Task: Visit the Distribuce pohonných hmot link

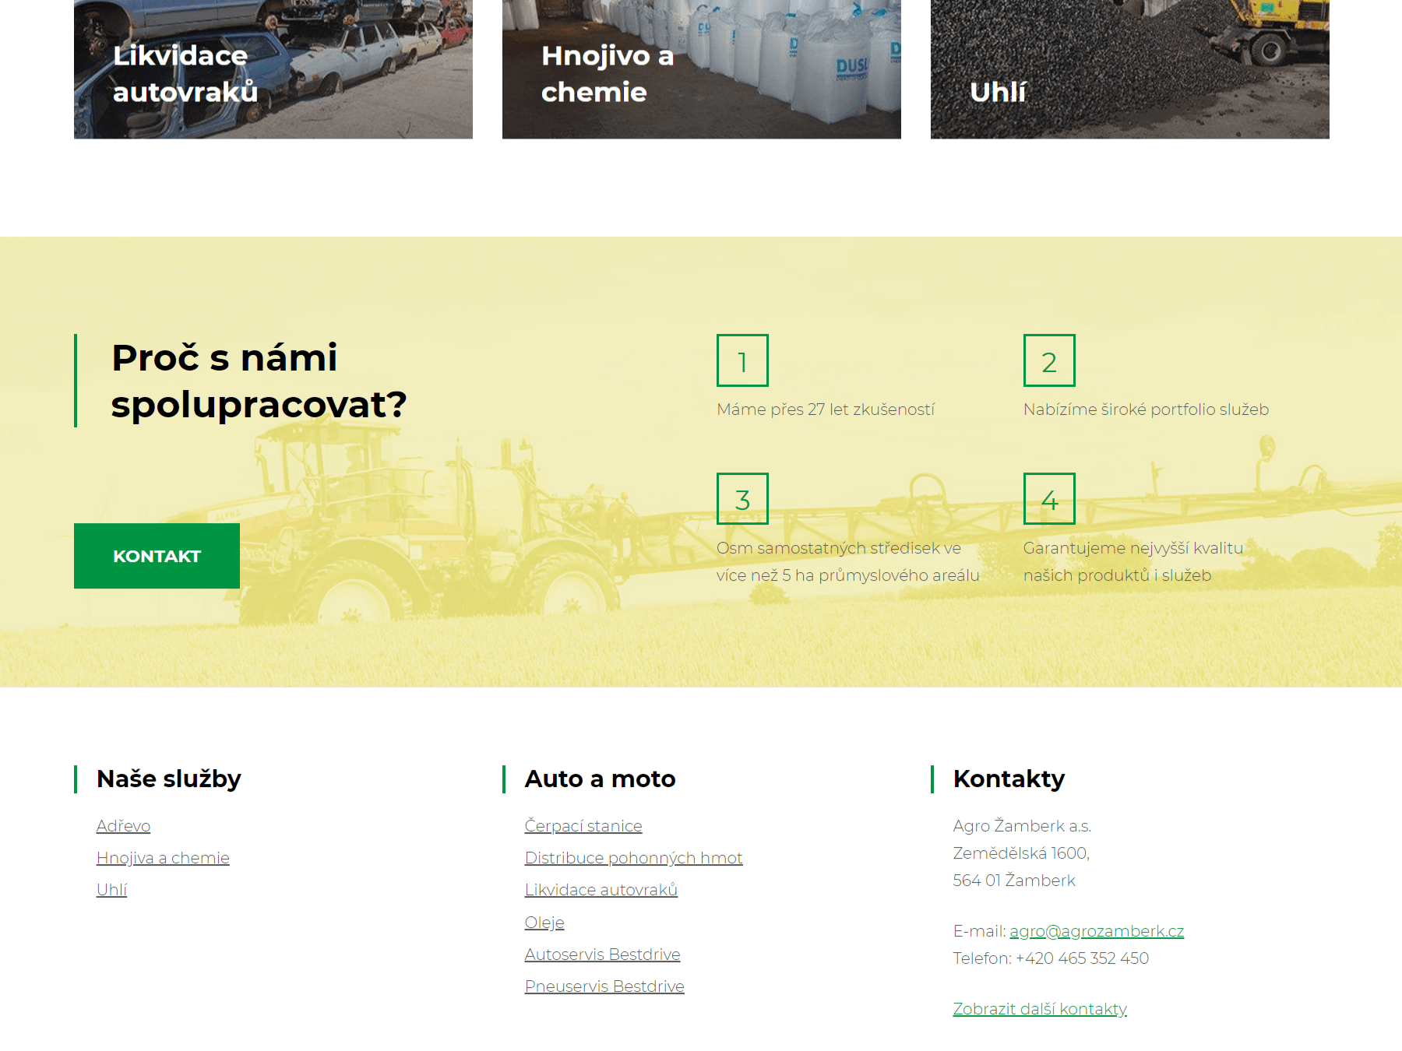Action: coord(633,858)
